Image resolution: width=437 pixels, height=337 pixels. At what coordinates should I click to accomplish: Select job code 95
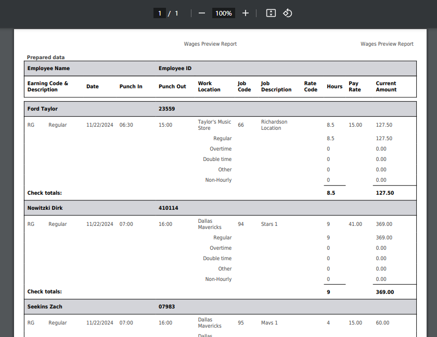pos(241,323)
